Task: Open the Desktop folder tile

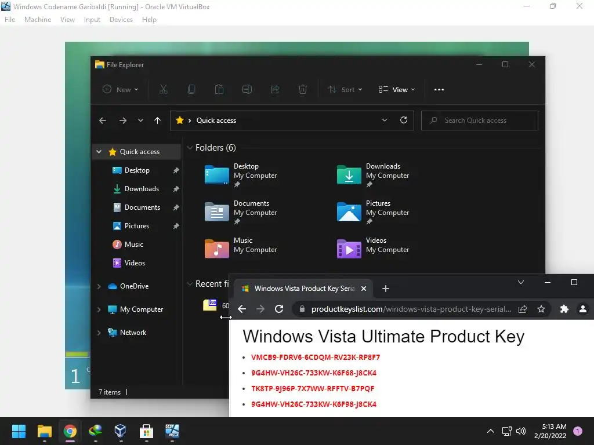Action: pyautogui.click(x=241, y=175)
